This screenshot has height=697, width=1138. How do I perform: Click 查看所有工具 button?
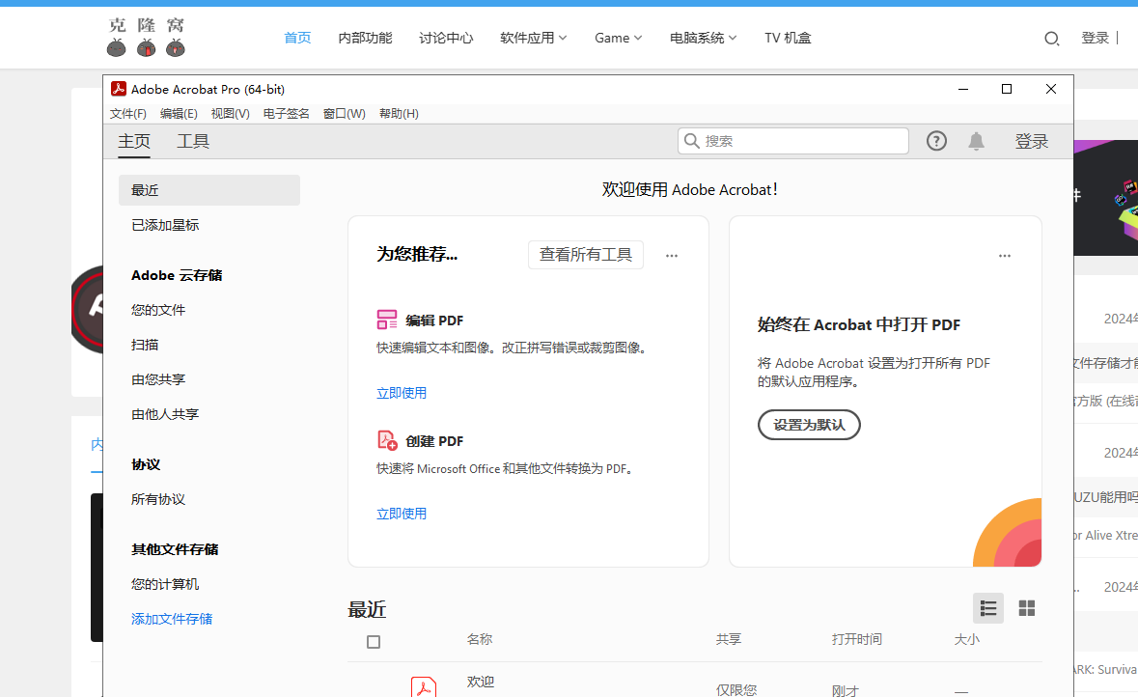click(586, 255)
